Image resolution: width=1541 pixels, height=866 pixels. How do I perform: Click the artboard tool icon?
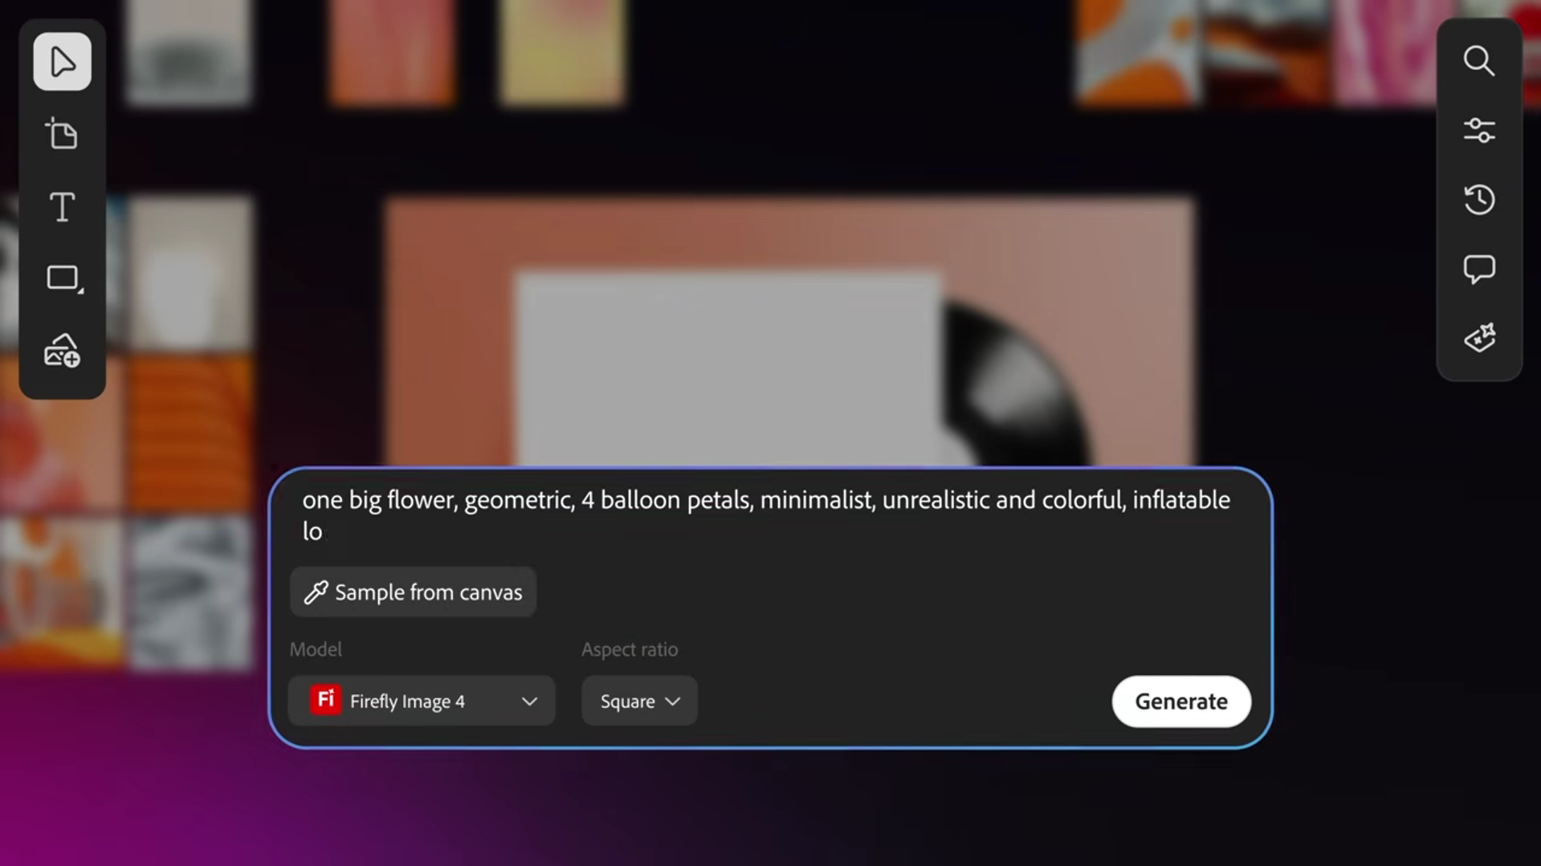tap(62, 134)
